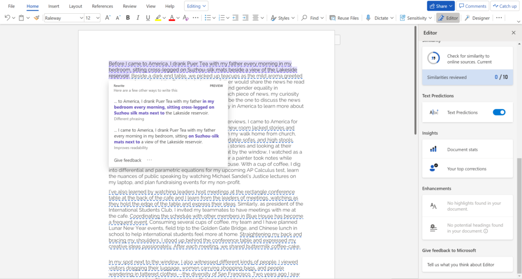Click the Reuse Files button

344,18
